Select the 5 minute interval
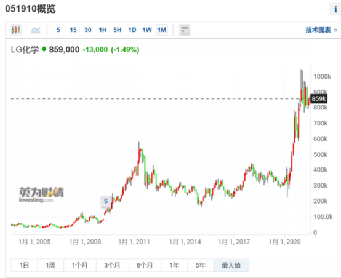Viewport: 341px width, 278px height. pyautogui.click(x=58, y=30)
